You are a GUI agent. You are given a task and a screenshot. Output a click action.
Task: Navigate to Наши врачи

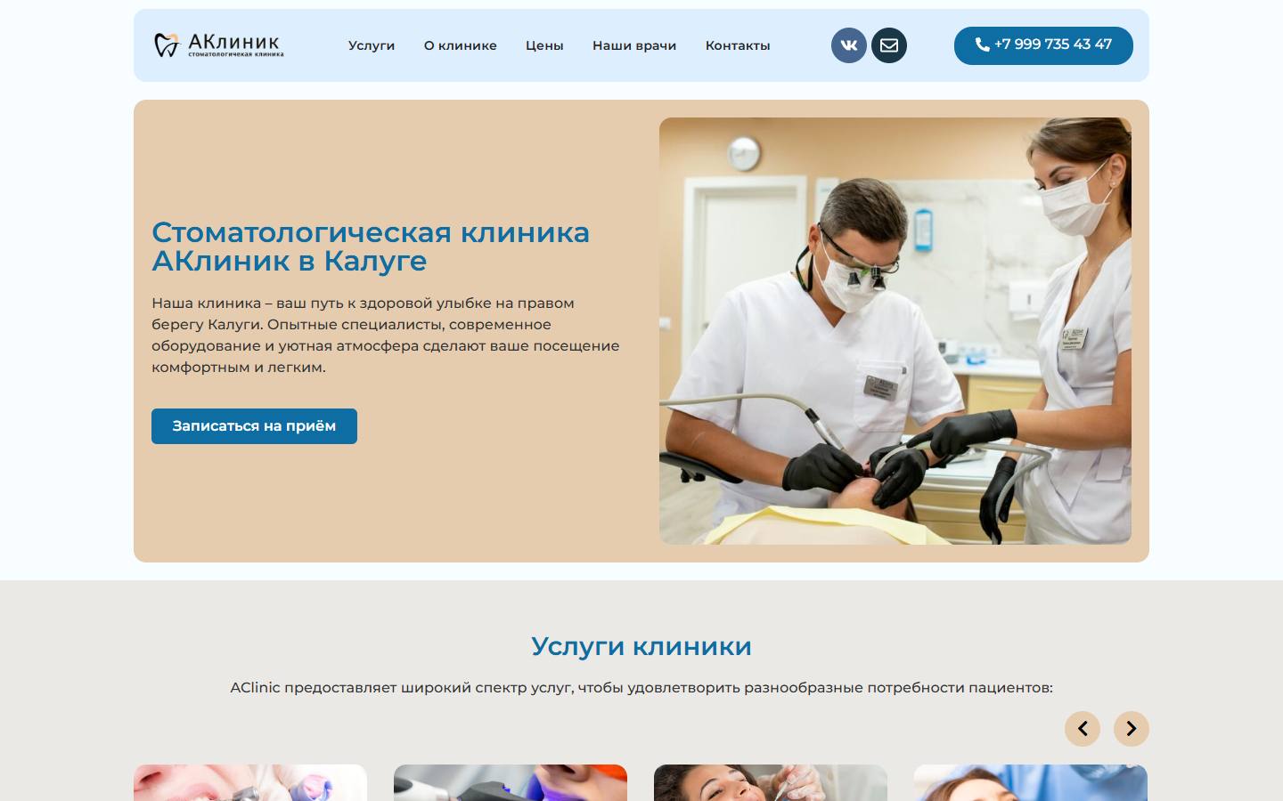point(634,45)
